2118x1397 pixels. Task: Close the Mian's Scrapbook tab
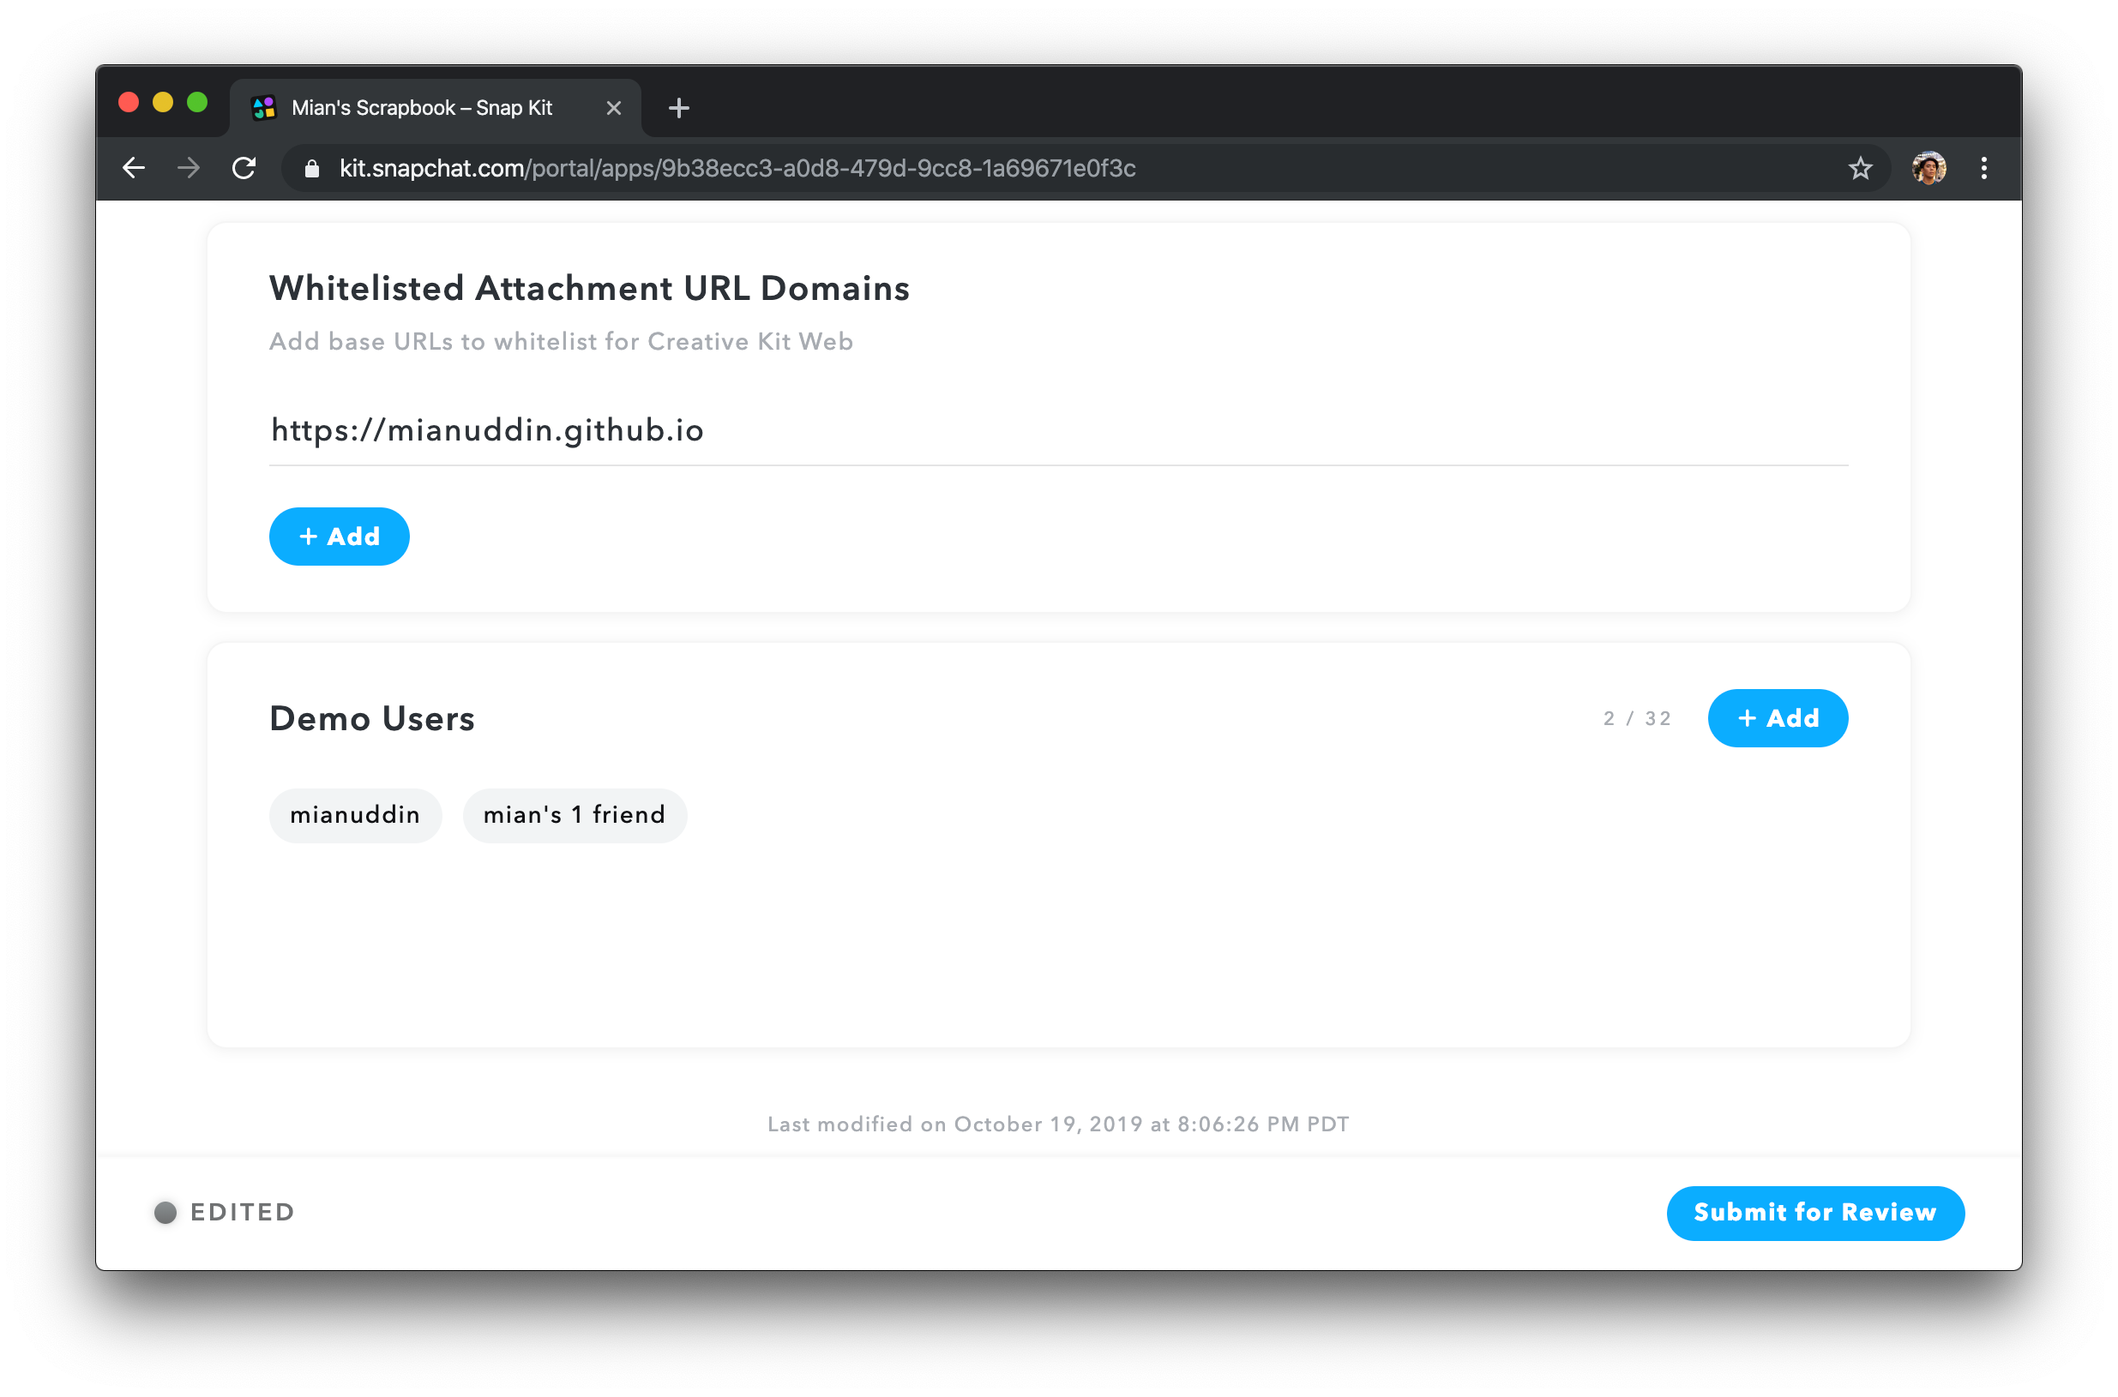point(613,108)
